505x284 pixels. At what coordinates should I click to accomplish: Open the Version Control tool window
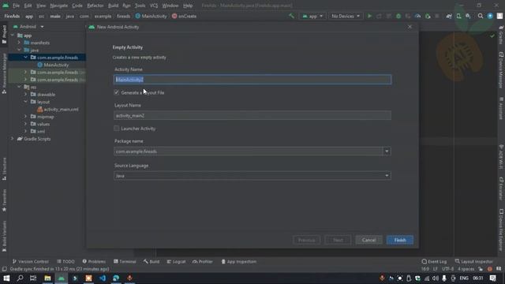coord(30,261)
